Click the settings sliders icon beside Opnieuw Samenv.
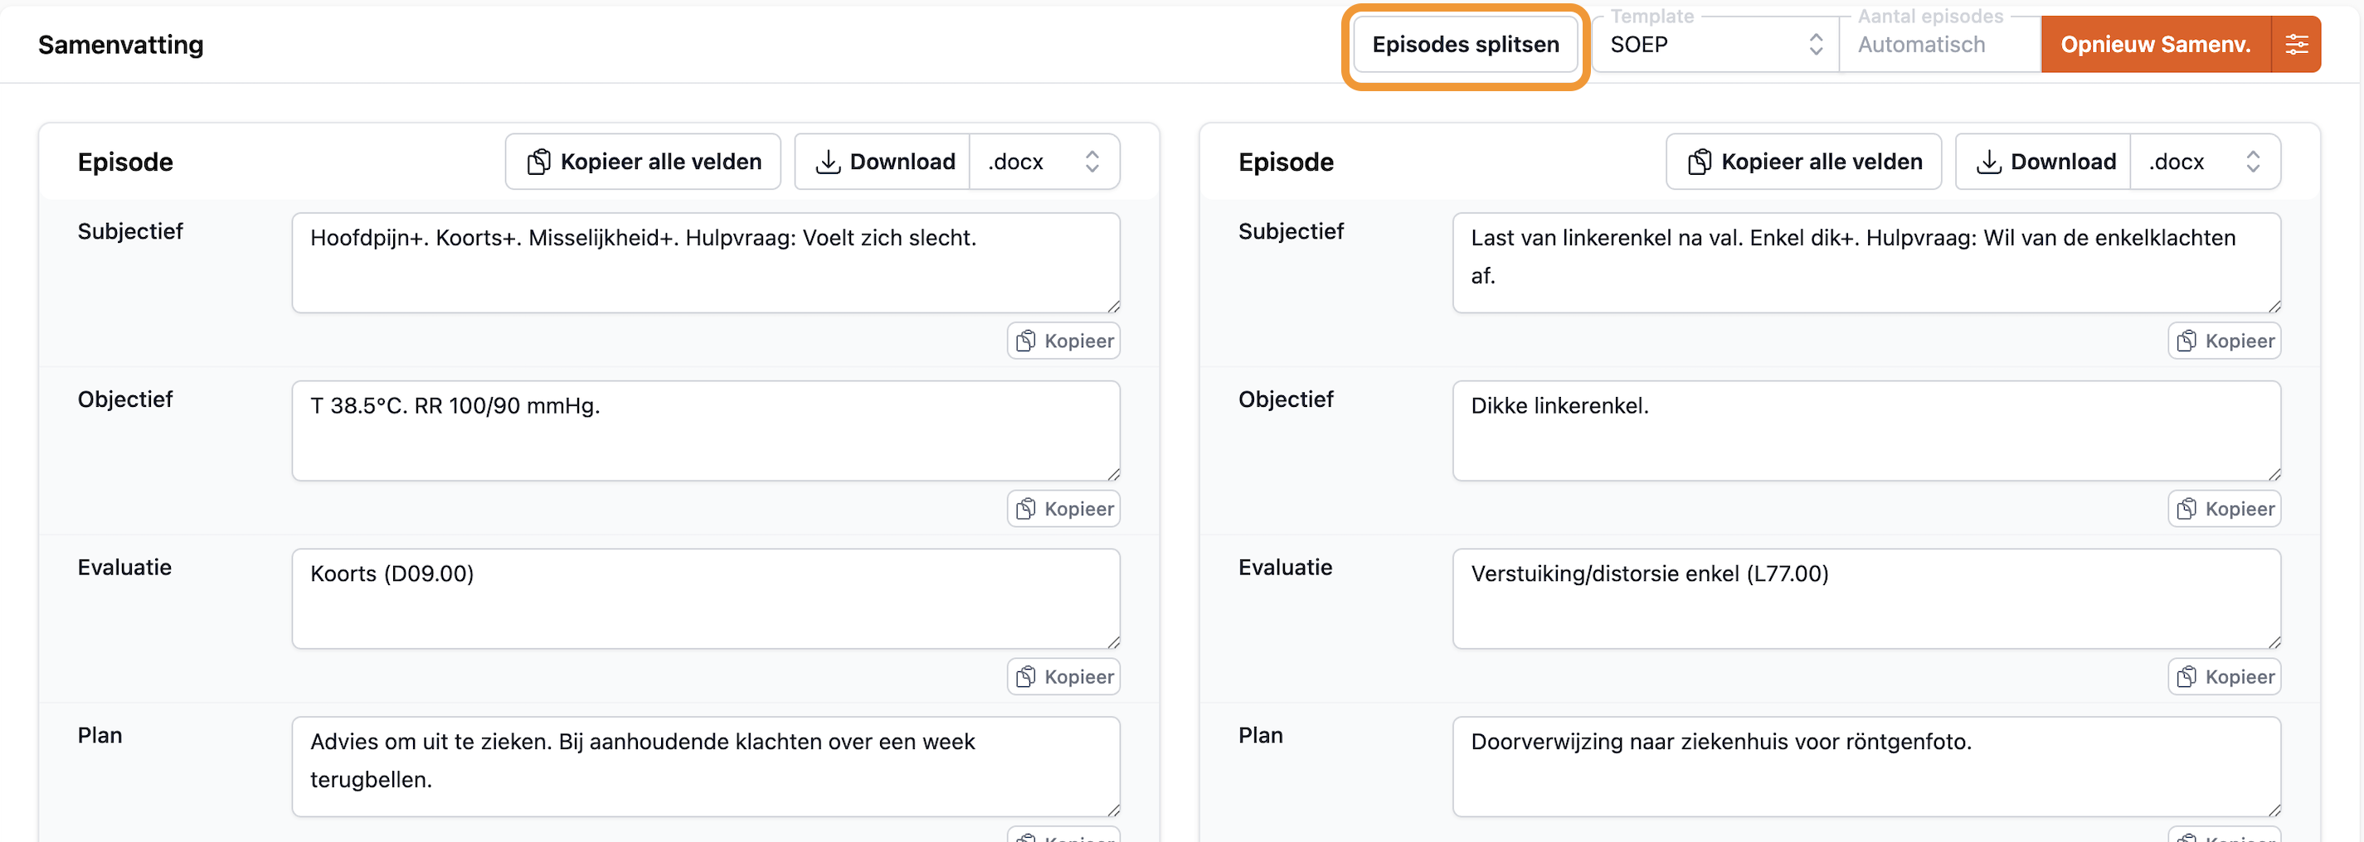Viewport: 2364px width, 842px height. 2295,44
